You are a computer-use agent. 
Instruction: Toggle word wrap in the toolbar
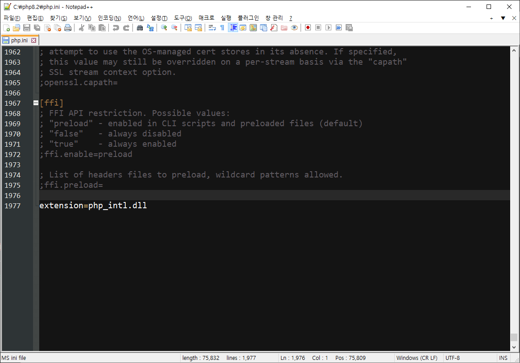tap(212, 28)
